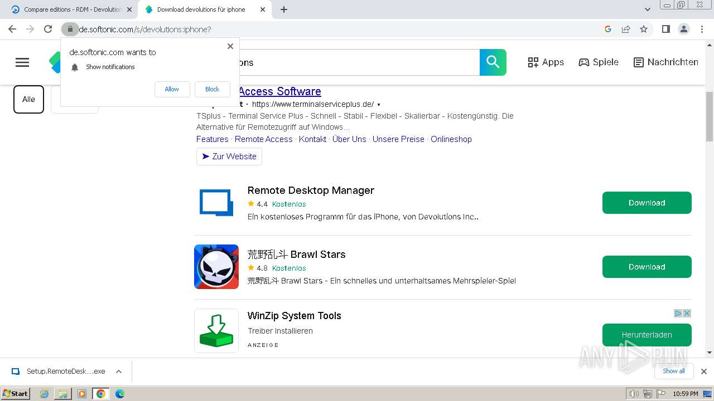Image resolution: width=714 pixels, height=401 pixels.
Task: Launch Microsoft Edge from taskbar
Action: [120, 394]
